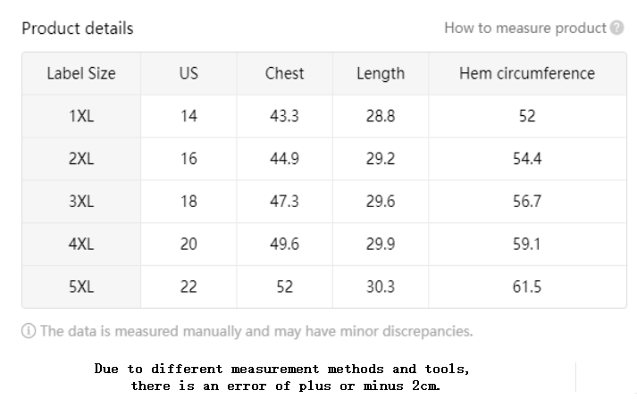This screenshot has height=399, width=637.
Task: Click the 2XL size row label
Action: (81, 159)
